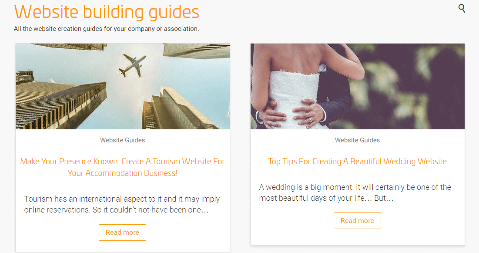Click the subtitle about website creation guides
479x253 pixels.
click(106, 29)
